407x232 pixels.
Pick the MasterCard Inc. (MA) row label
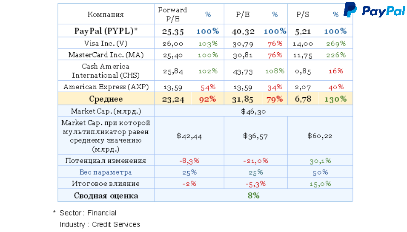106,55
